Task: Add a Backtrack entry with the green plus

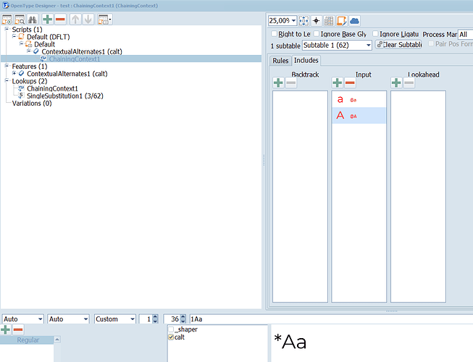Action: (x=278, y=83)
